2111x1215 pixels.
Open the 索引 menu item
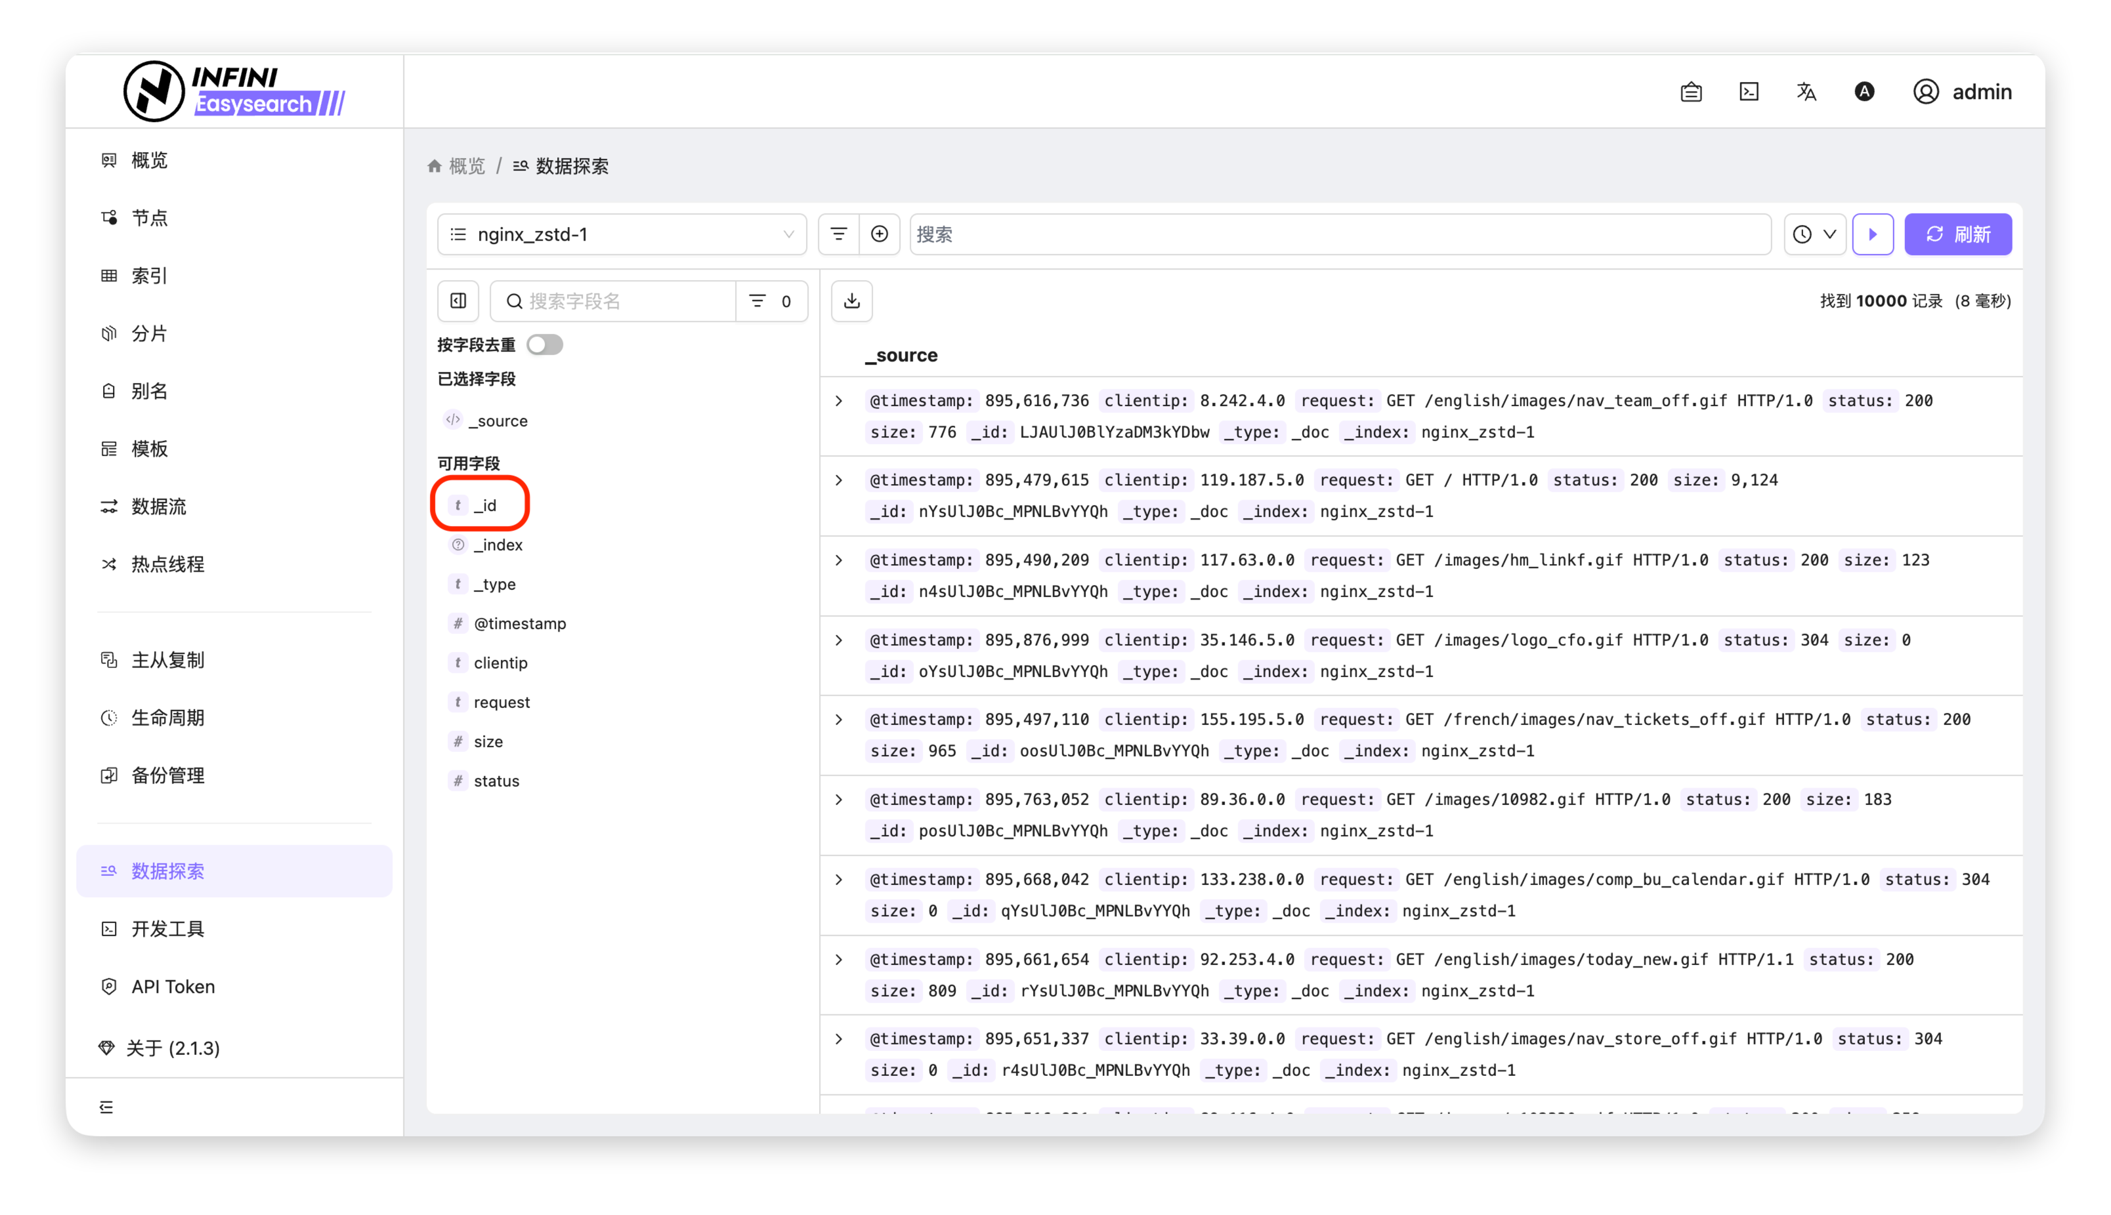click(150, 276)
